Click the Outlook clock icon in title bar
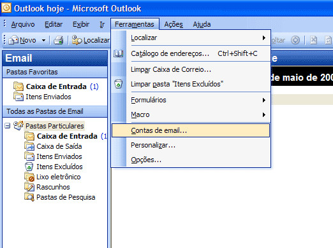333x248 pixels. click(x=6, y=8)
